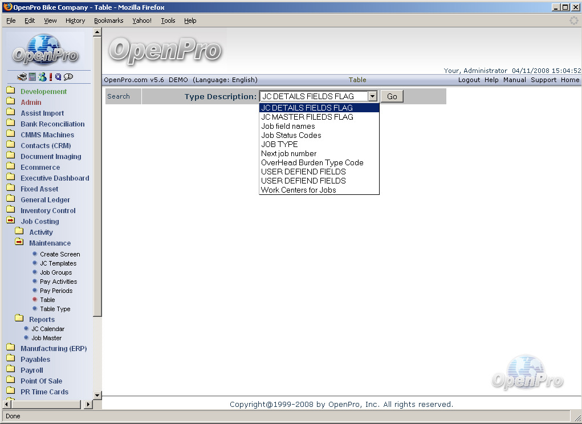
Task: Click the General Ledger folder icon
Action: coord(11,199)
